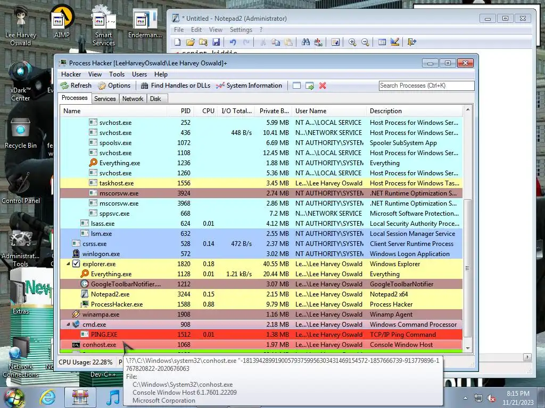The height and width of the screenshot is (408, 545).
Task: Open Find Handles or DLLs
Action: pyautogui.click(x=176, y=86)
